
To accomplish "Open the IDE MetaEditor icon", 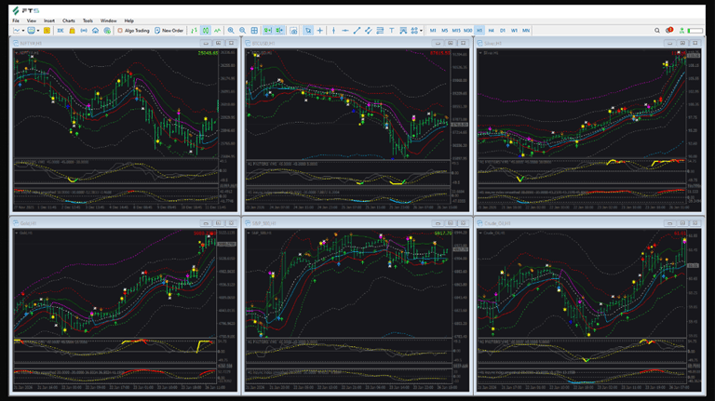I will point(61,31).
